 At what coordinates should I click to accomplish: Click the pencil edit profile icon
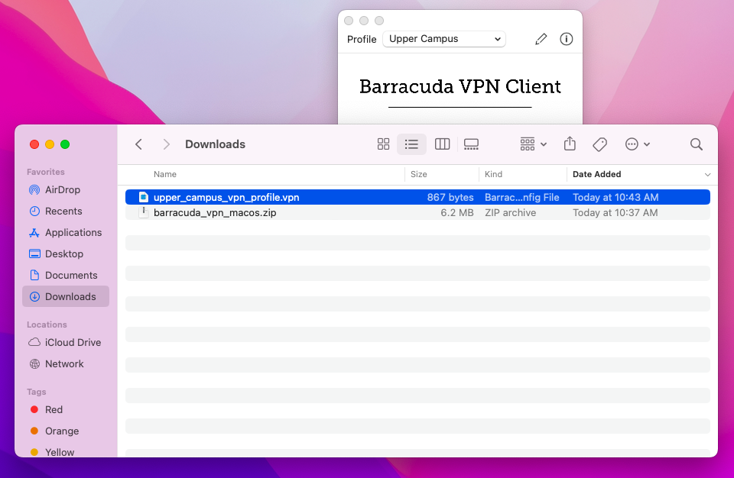click(541, 39)
